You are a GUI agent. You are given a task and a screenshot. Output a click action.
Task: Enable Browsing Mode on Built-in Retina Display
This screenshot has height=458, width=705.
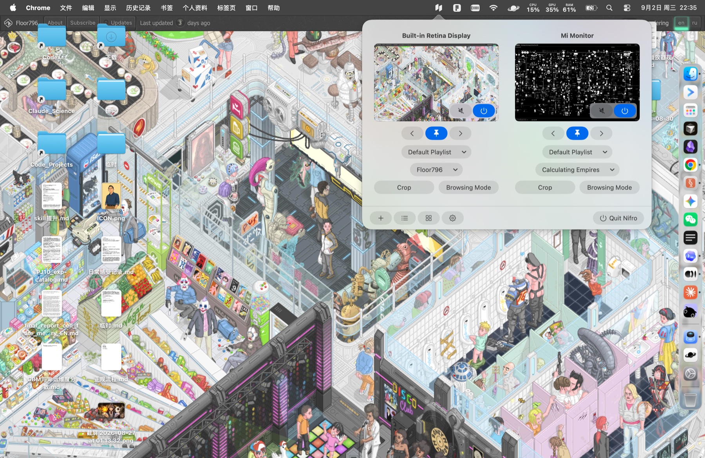pyautogui.click(x=468, y=188)
